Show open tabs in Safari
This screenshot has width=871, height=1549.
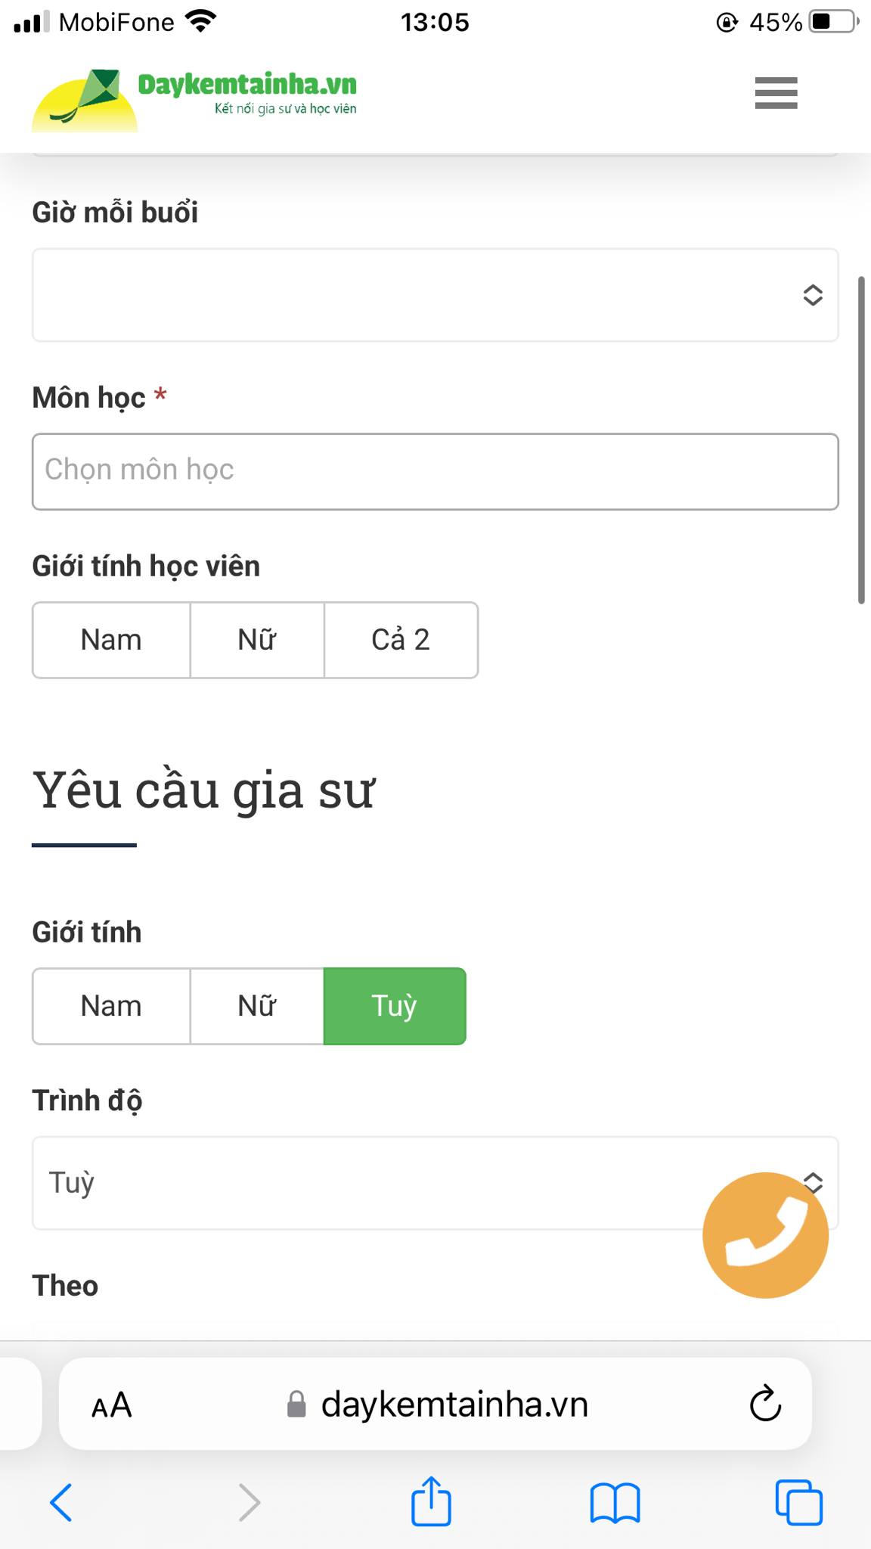point(798,1502)
